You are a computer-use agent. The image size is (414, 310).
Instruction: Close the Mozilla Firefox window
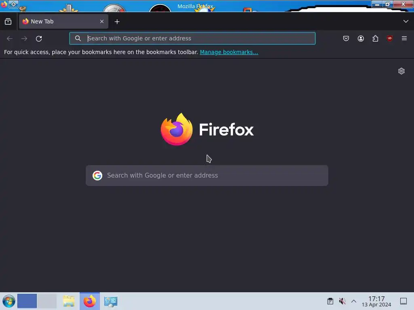(403, 4)
